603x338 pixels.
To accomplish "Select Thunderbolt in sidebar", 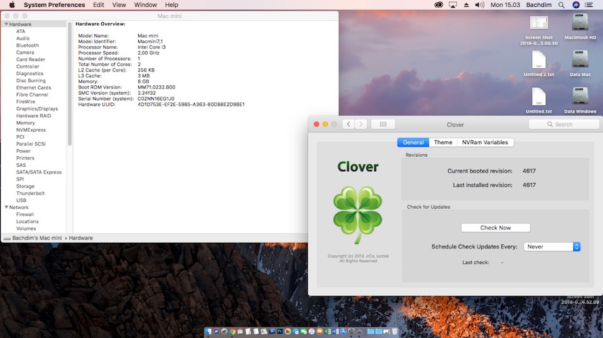I will click(30, 193).
